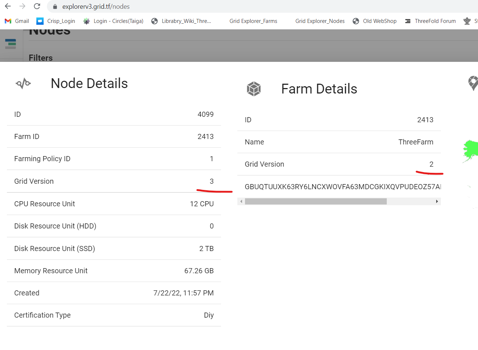Click the back navigation arrow
The height and width of the screenshot is (350, 478).
(8, 6)
